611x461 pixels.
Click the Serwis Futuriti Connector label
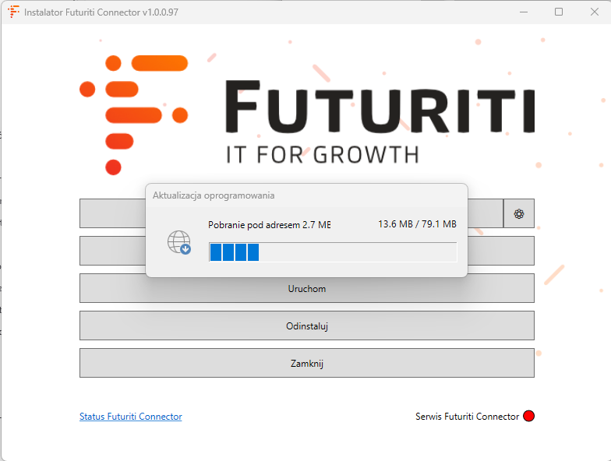tap(467, 417)
